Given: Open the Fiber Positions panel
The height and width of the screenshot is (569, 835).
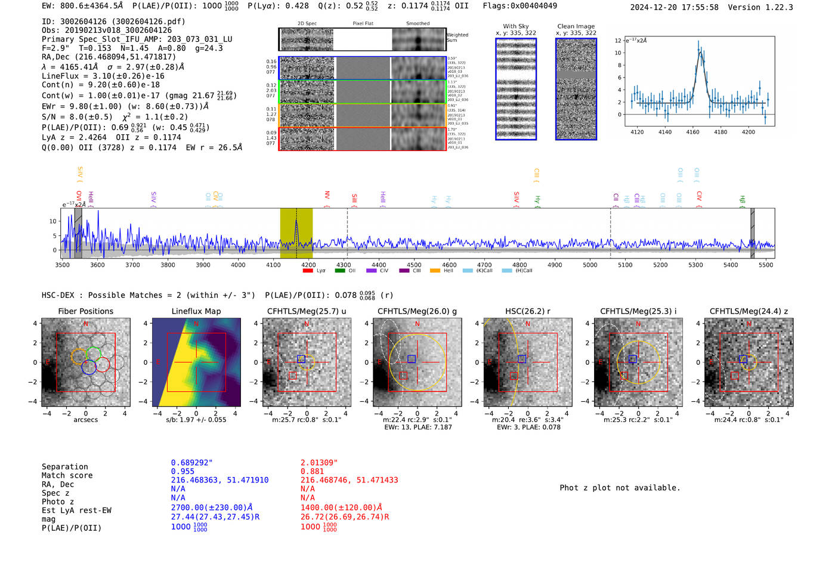Looking at the screenshot, I should [86, 362].
